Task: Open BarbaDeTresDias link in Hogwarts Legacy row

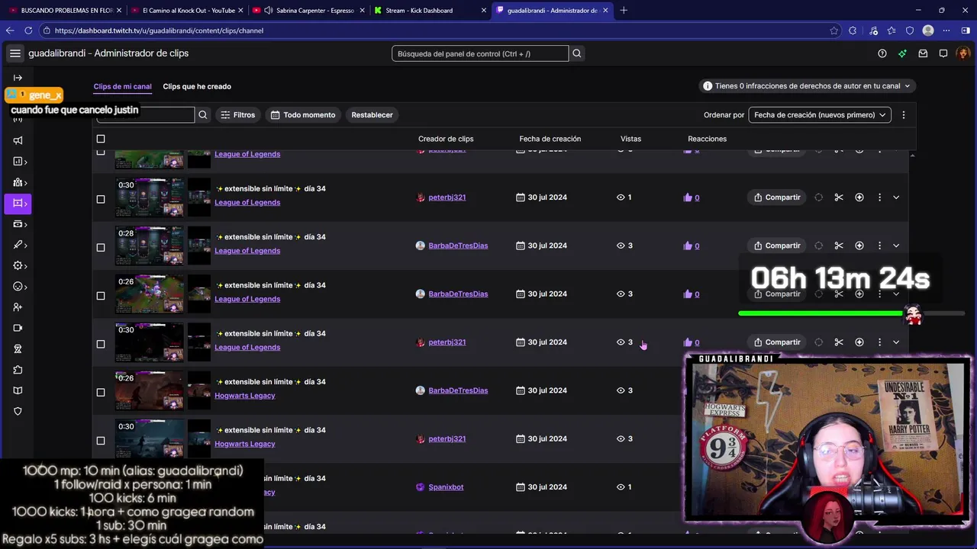Action: pyautogui.click(x=458, y=390)
